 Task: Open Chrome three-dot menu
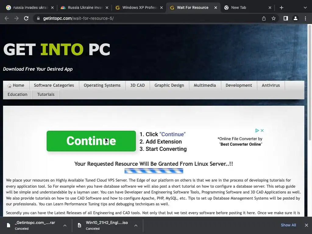click(x=305, y=18)
